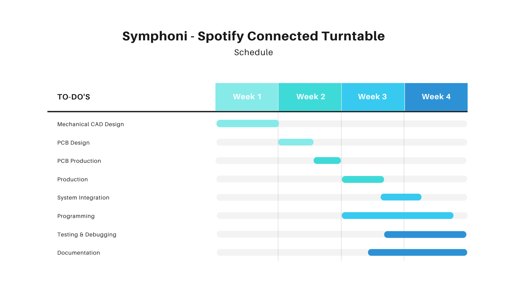507x285 pixels.
Task: Click the PCB Design timeline bar
Action: [296, 142]
